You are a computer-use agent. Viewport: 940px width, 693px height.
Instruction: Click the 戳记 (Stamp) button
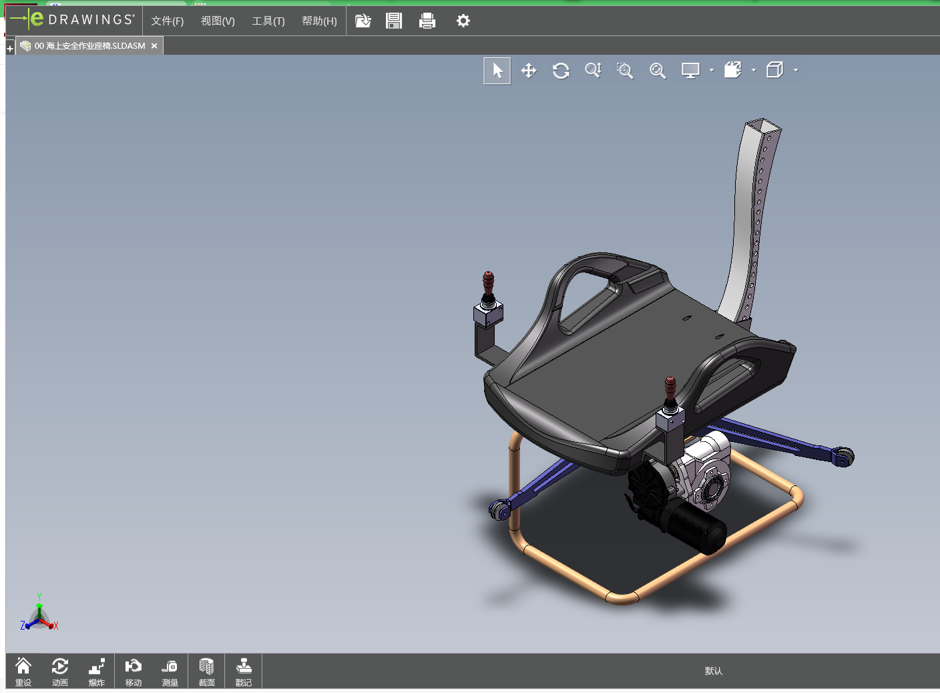244,671
